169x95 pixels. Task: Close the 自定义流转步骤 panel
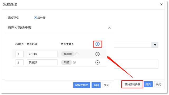click(x=109, y=28)
